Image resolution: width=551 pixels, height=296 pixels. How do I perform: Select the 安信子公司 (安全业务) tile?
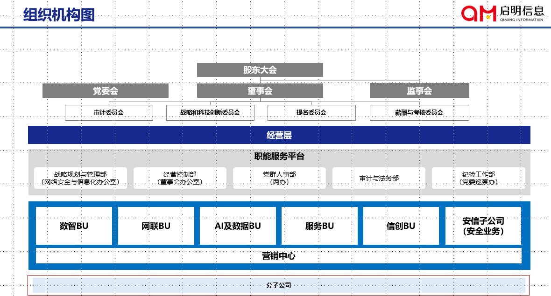click(x=483, y=226)
